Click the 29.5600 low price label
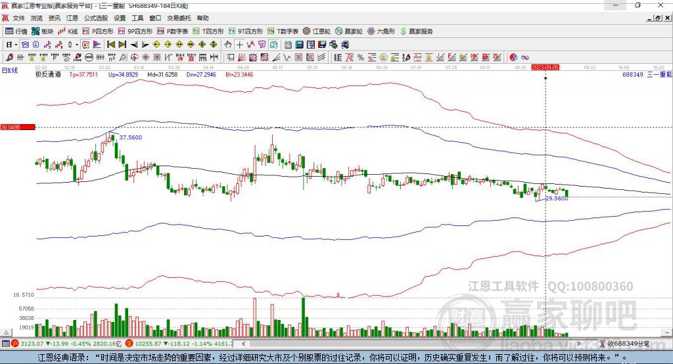 click(x=556, y=198)
